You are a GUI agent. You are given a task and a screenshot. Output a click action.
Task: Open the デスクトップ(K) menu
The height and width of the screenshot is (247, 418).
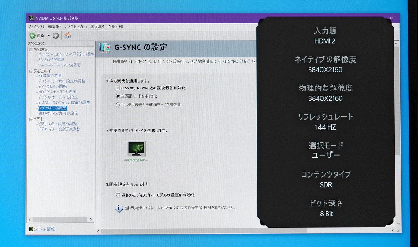click(76, 27)
